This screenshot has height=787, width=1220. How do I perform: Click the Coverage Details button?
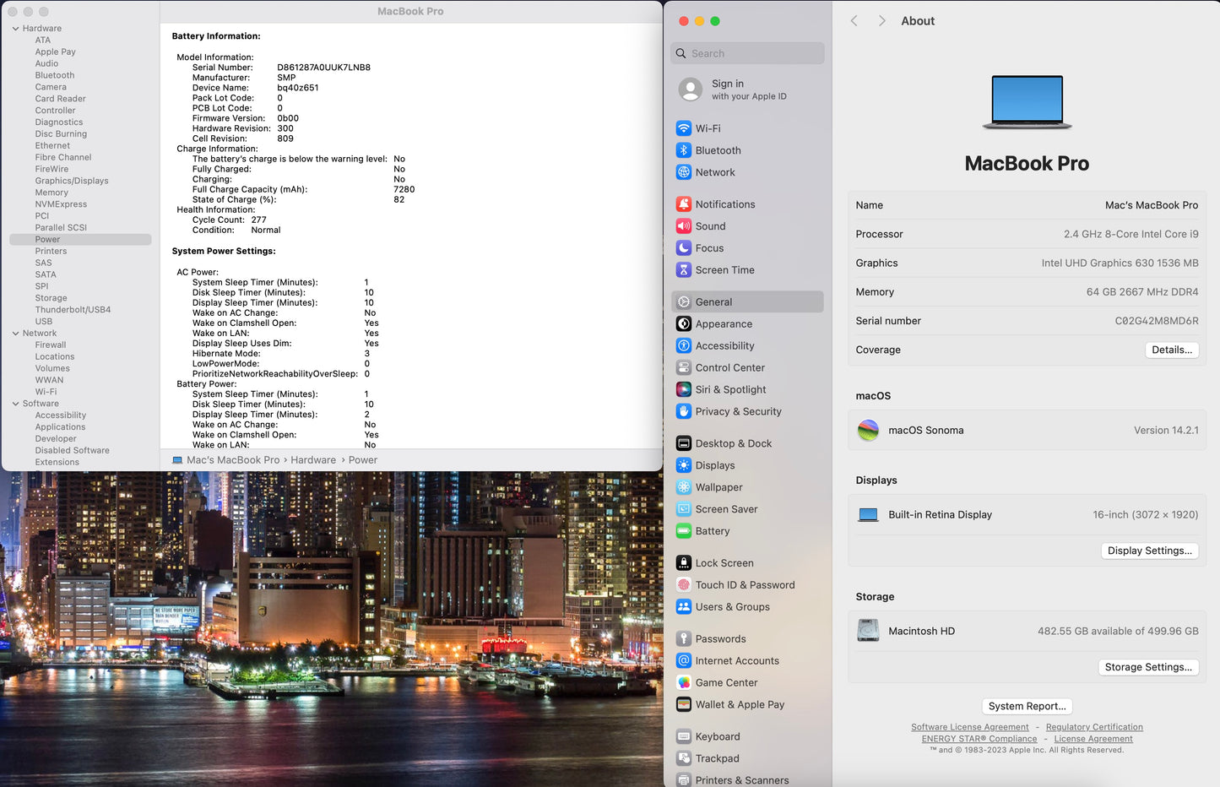(x=1172, y=350)
